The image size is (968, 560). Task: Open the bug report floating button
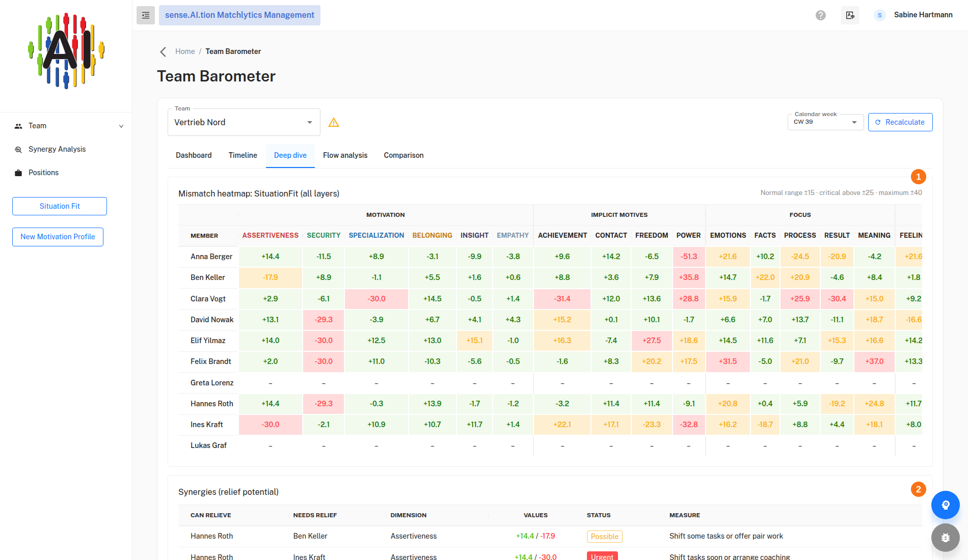coord(946,538)
